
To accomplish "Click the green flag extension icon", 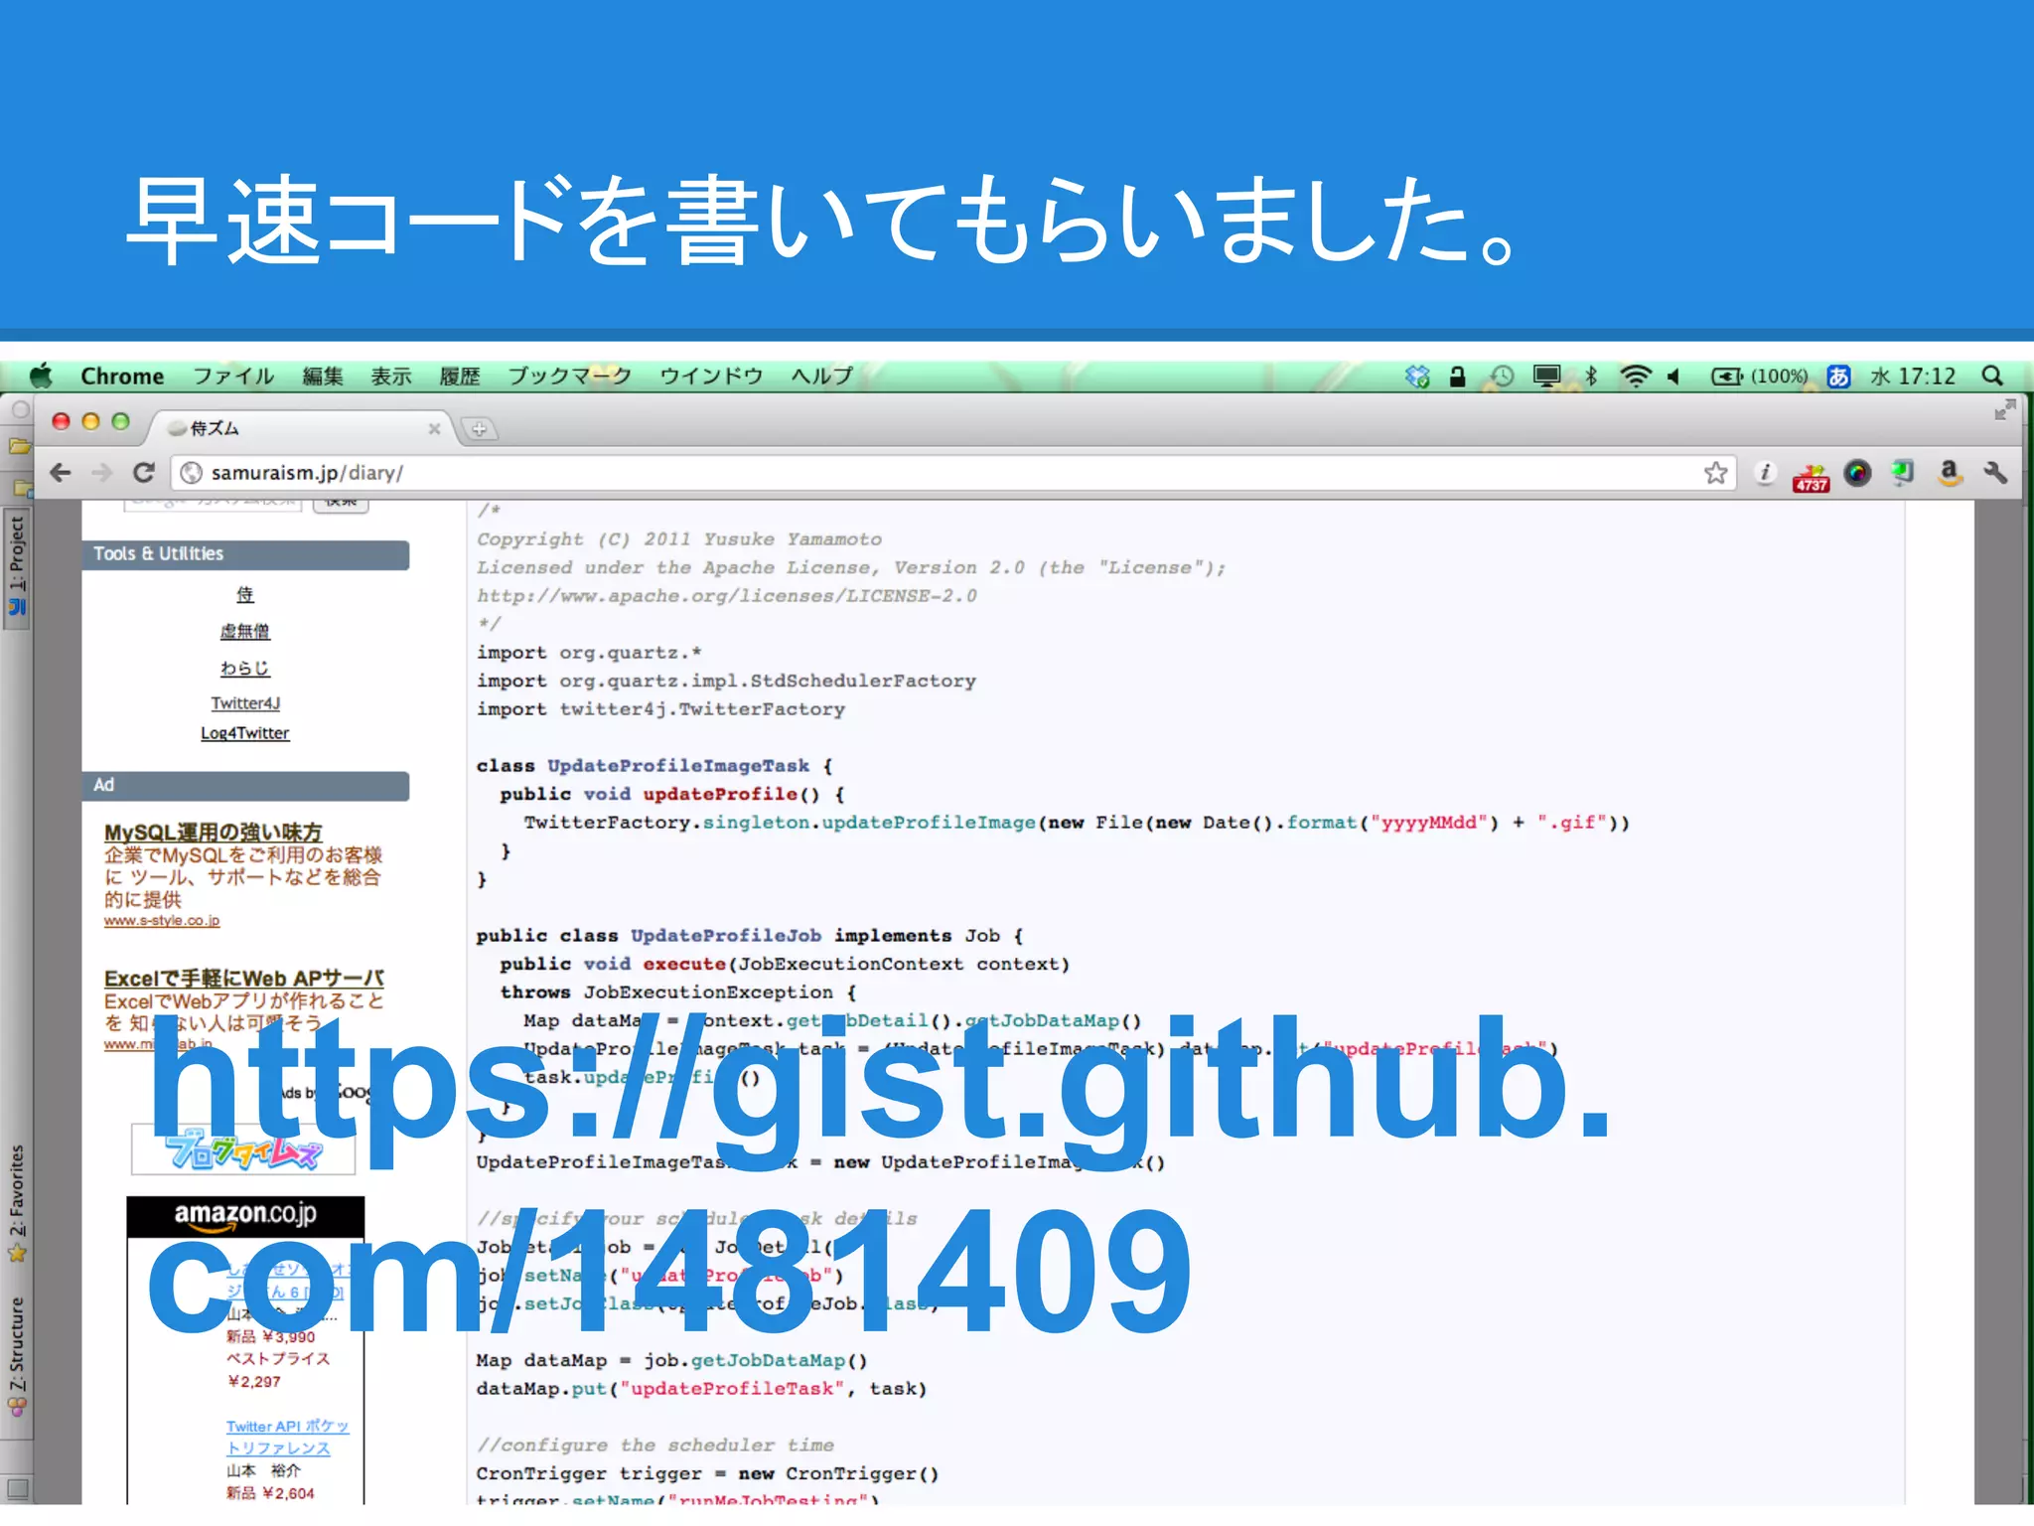I will point(1902,473).
